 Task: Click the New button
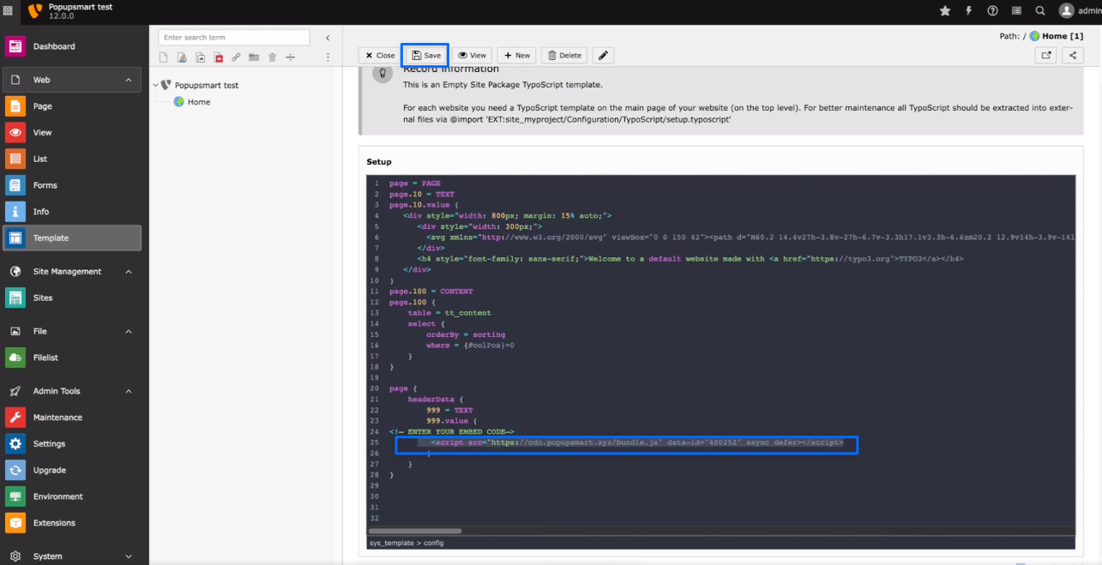click(517, 55)
